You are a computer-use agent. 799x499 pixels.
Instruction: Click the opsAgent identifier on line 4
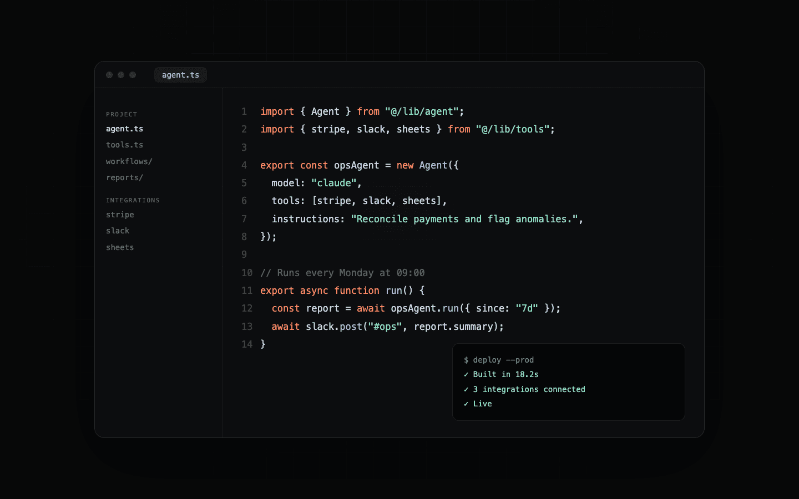coord(357,165)
